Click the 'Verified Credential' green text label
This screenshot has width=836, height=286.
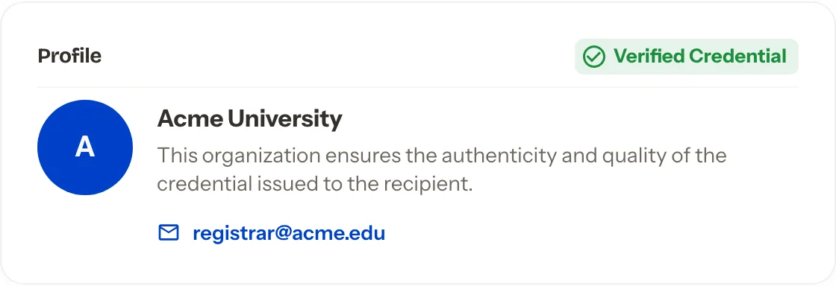pos(700,56)
